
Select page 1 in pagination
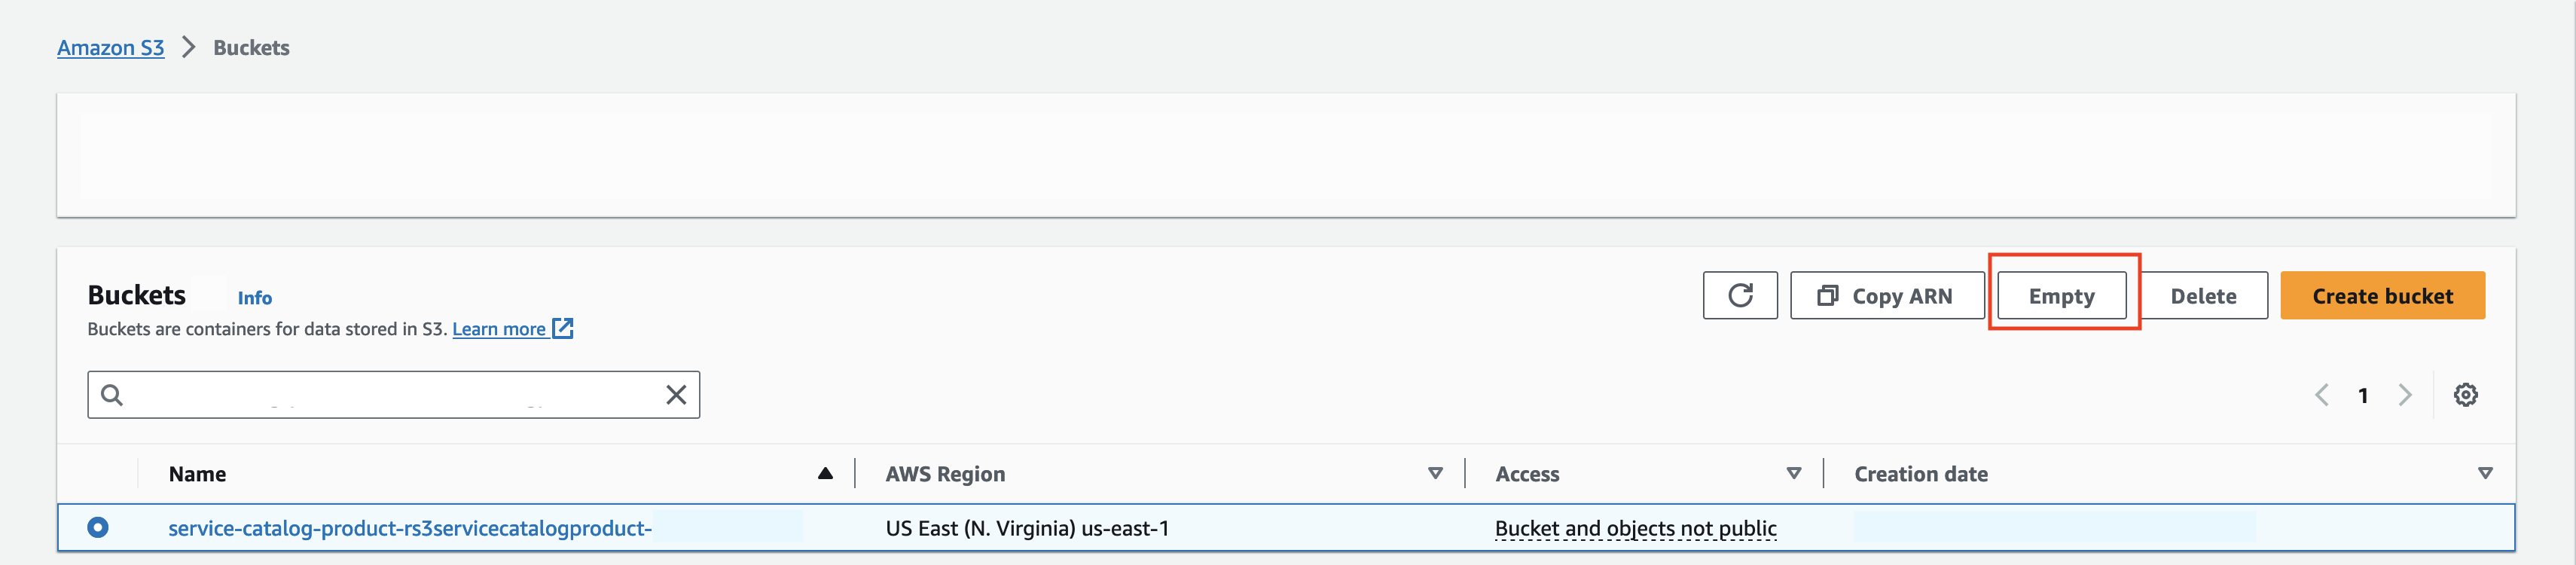click(x=2363, y=394)
